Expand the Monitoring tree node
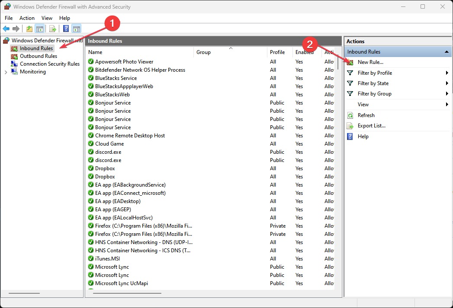Viewport: 453px width, 308px height. (6, 72)
